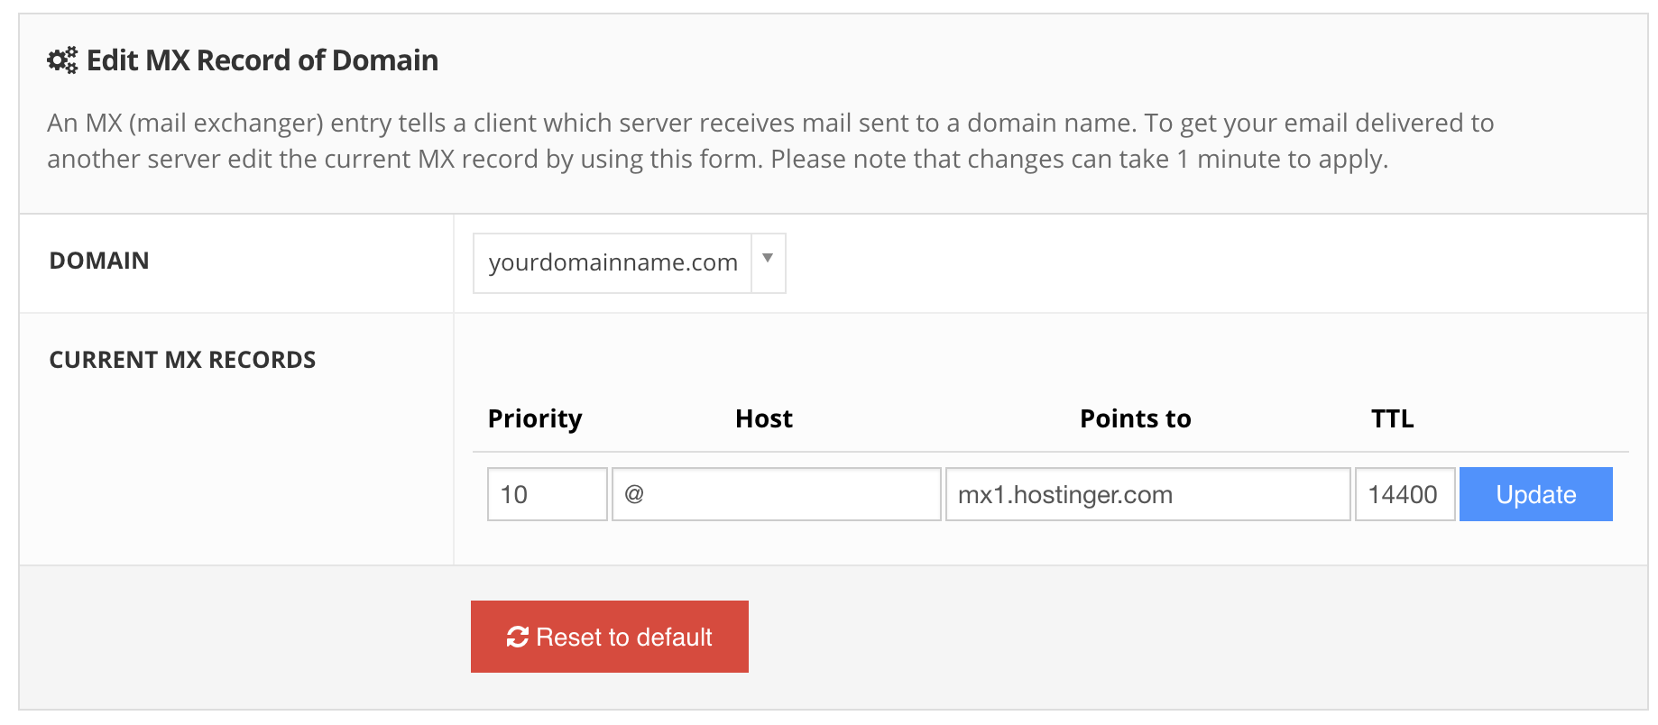Click into the mx1.hostinger.com Points to field
This screenshot has height=725, width=1658.
pyautogui.click(x=1148, y=494)
